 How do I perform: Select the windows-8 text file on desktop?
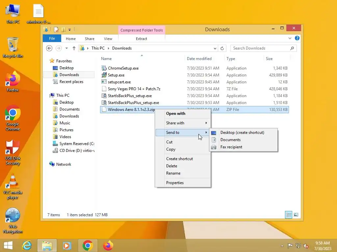39,13
